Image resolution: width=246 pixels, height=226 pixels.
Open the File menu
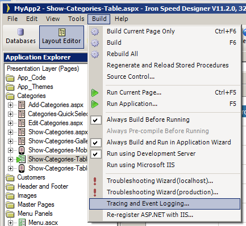click(12, 19)
